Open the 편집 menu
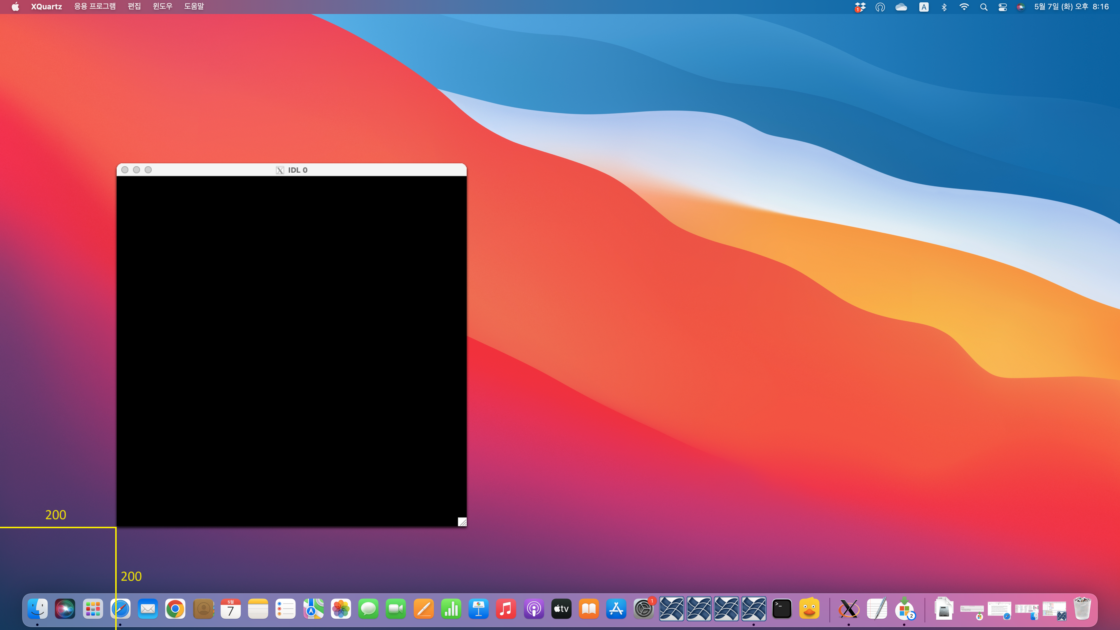Viewport: 1120px width, 630px height. pyautogui.click(x=134, y=6)
